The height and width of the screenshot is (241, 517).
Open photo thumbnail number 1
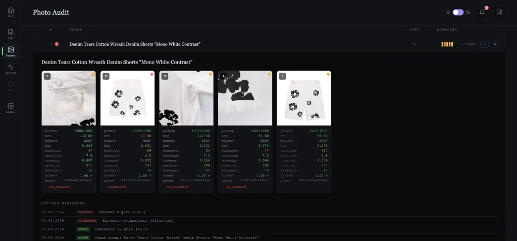[69, 98]
